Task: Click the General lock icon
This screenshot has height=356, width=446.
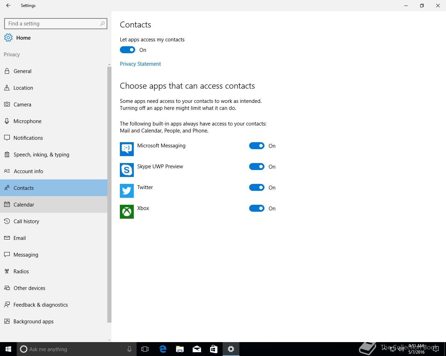Action: (x=7, y=71)
